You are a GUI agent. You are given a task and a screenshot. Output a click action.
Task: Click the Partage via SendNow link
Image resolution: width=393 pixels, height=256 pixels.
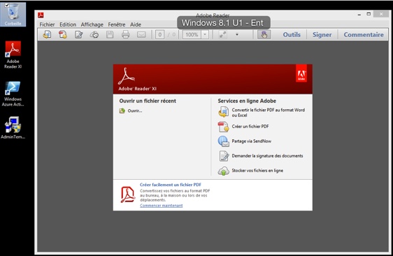point(251,141)
